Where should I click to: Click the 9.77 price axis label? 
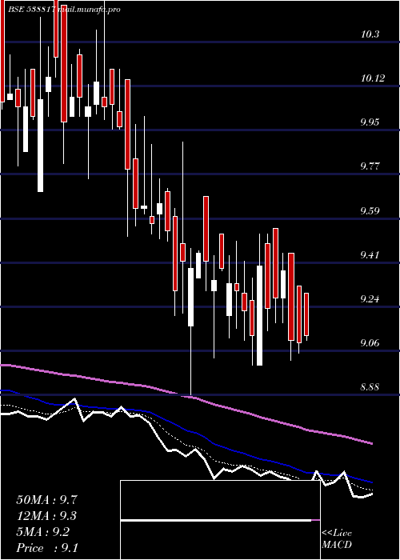(370, 166)
